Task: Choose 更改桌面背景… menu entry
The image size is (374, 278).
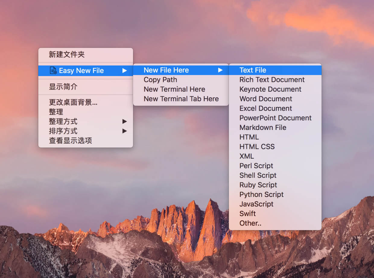Action: pyautogui.click(x=86, y=102)
